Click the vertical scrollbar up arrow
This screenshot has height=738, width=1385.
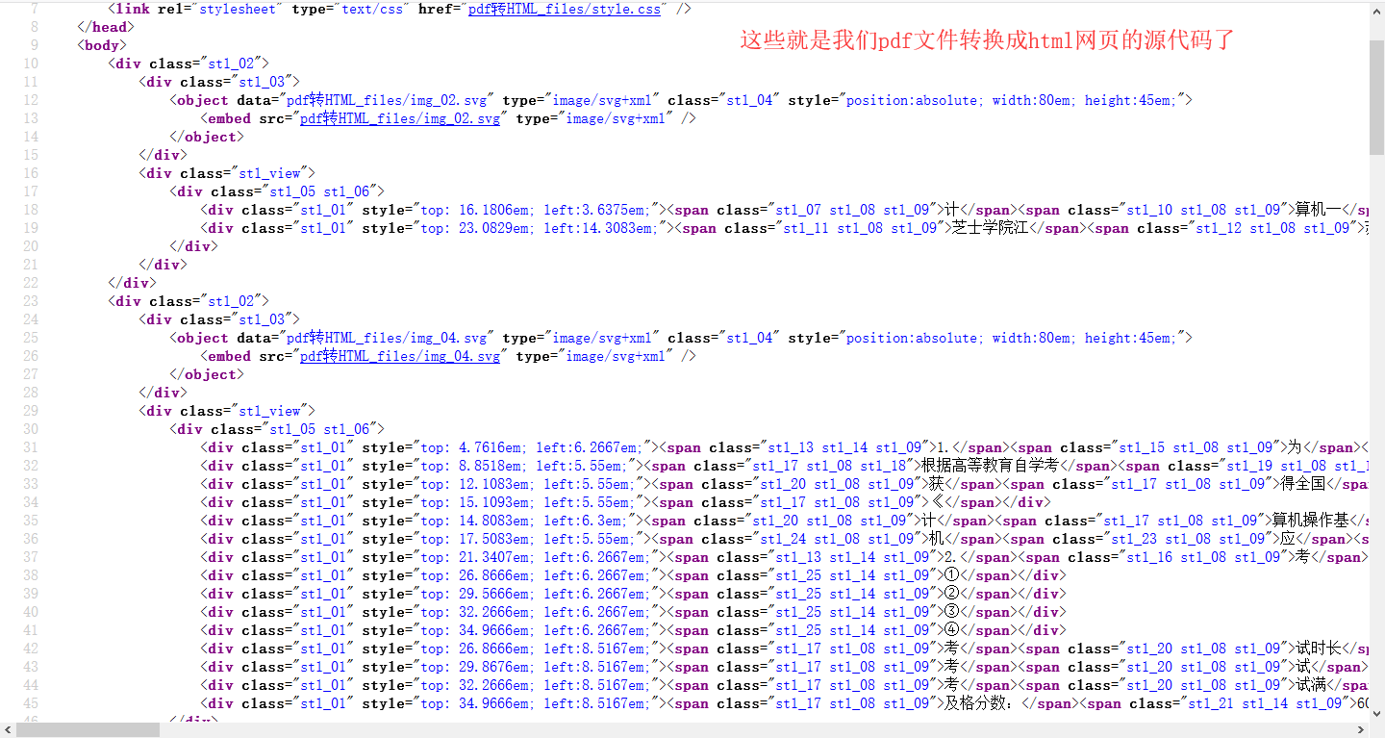pos(1377,9)
